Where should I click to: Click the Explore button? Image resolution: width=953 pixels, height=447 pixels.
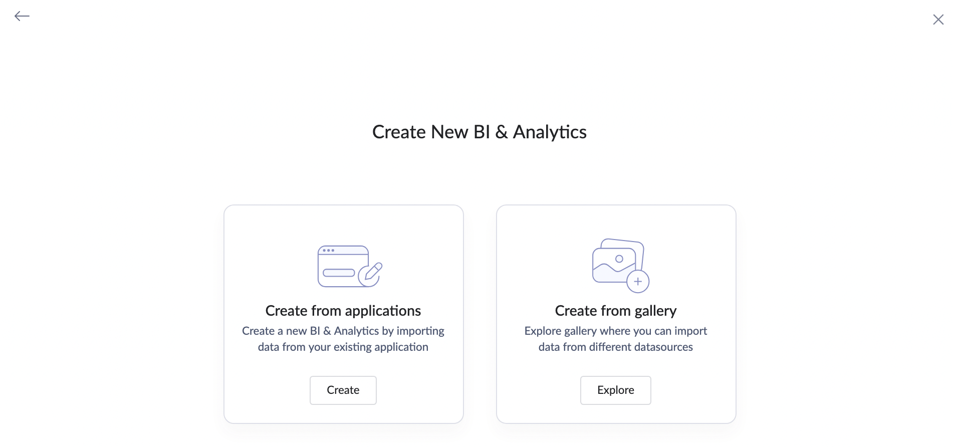pos(616,390)
